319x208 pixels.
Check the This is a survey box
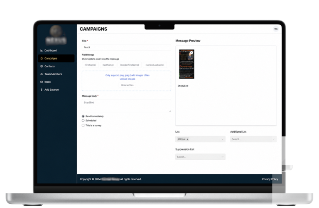(83, 125)
